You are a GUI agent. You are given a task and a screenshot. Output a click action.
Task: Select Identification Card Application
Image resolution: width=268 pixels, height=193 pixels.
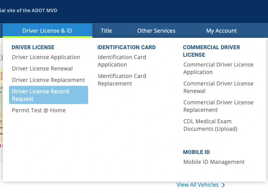pyautogui.click(x=122, y=61)
